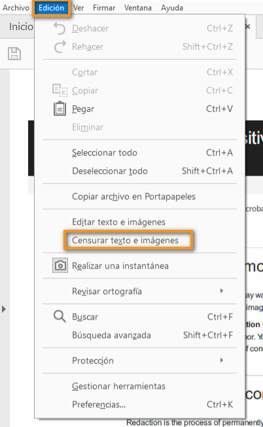Click the Ctrl+K shortcut text

(220, 404)
